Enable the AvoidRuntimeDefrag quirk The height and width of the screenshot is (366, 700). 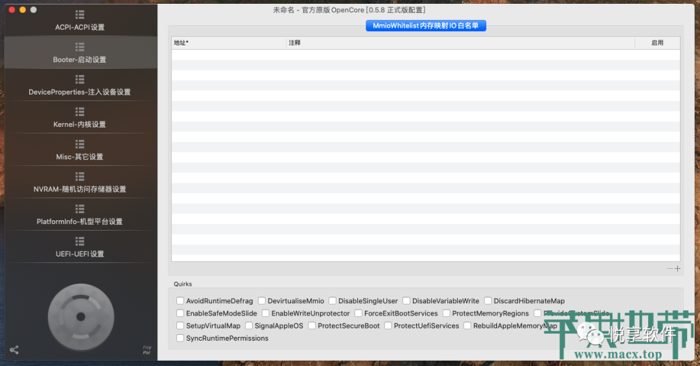[180, 301]
